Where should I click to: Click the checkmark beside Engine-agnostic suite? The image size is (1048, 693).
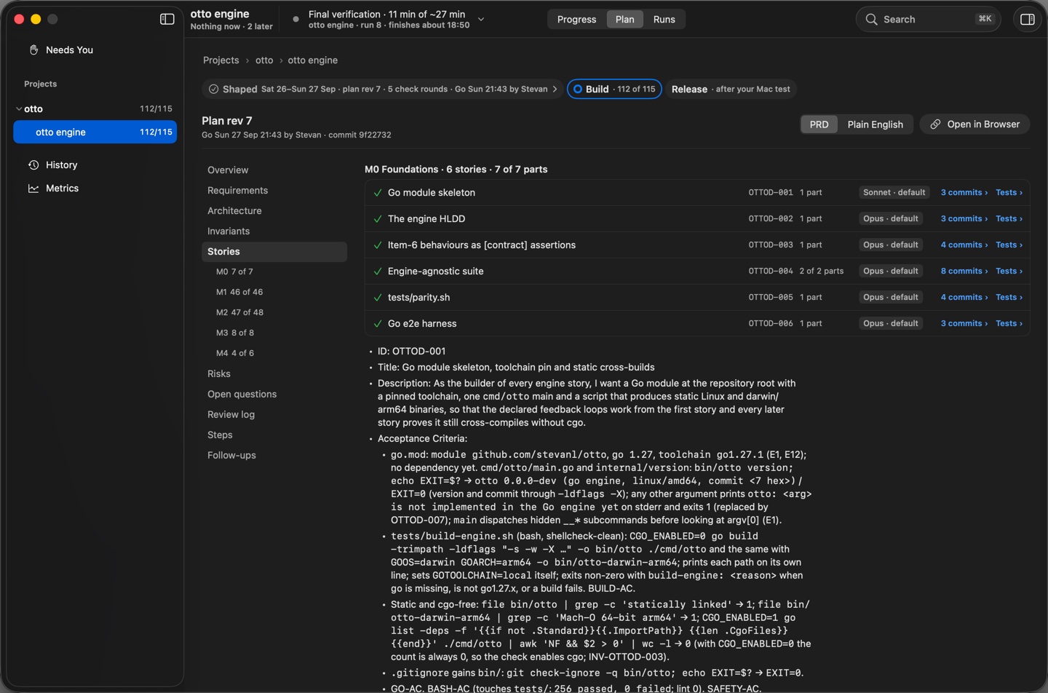click(378, 271)
